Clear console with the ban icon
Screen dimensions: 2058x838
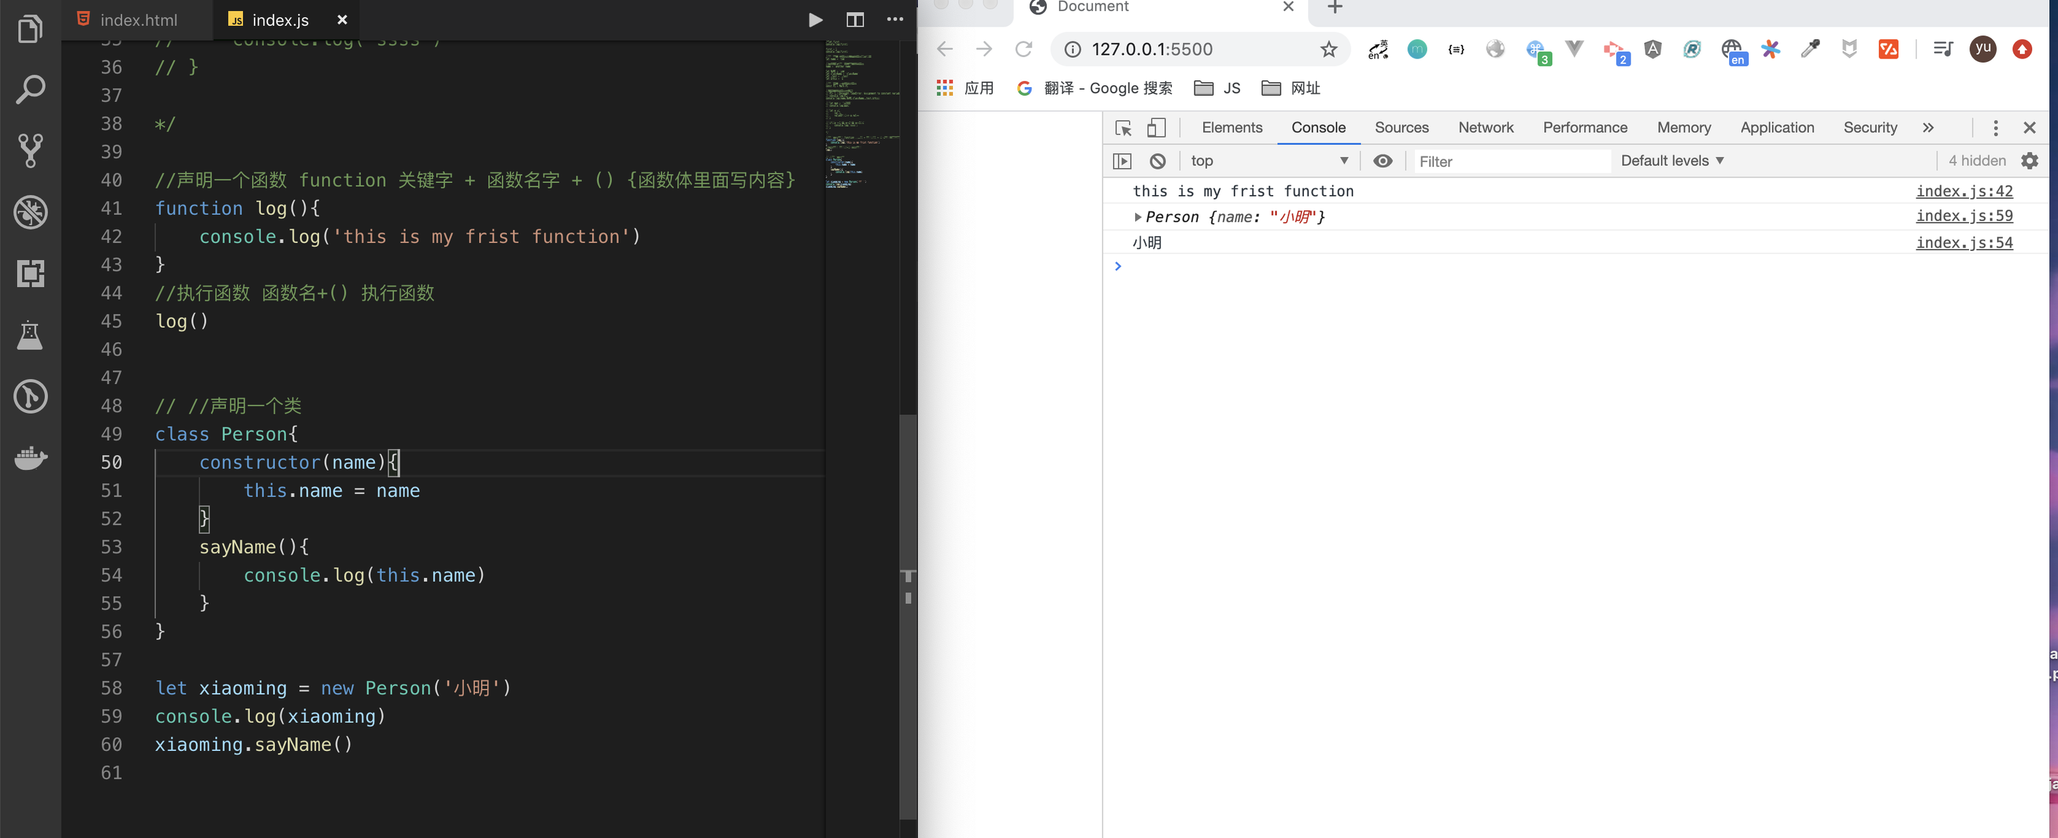[x=1157, y=161]
